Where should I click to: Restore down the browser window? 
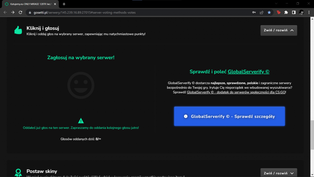coord(298,3)
